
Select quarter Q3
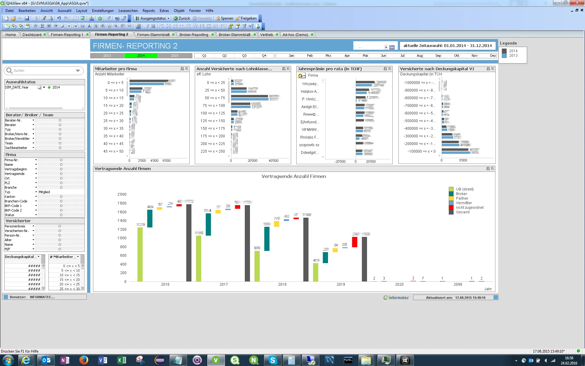244,56
